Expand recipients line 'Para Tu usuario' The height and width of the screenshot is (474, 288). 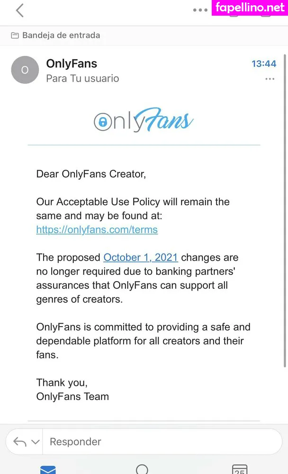click(82, 78)
